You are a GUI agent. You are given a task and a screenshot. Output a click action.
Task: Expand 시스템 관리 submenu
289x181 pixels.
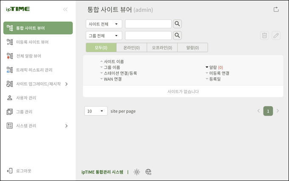[66, 126]
